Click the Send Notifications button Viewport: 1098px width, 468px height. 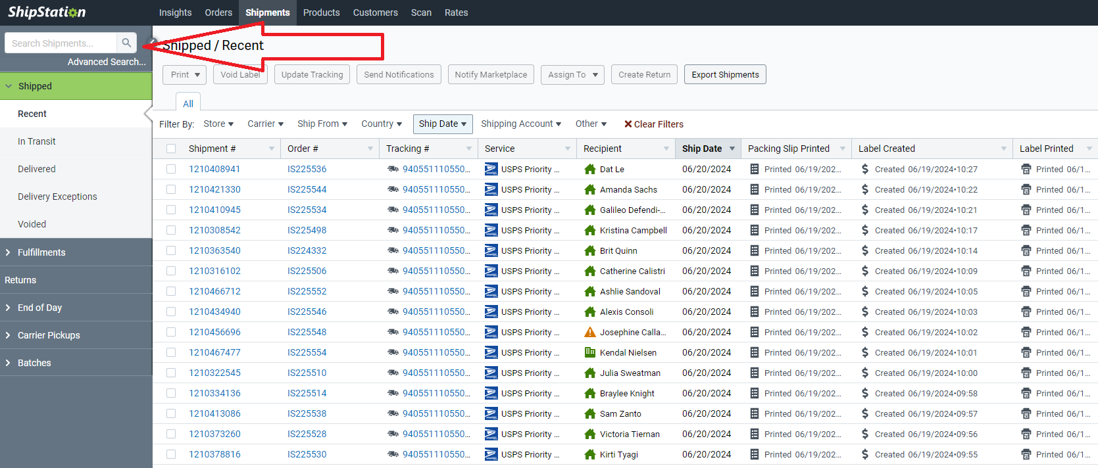pyautogui.click(x=399, y=74)
